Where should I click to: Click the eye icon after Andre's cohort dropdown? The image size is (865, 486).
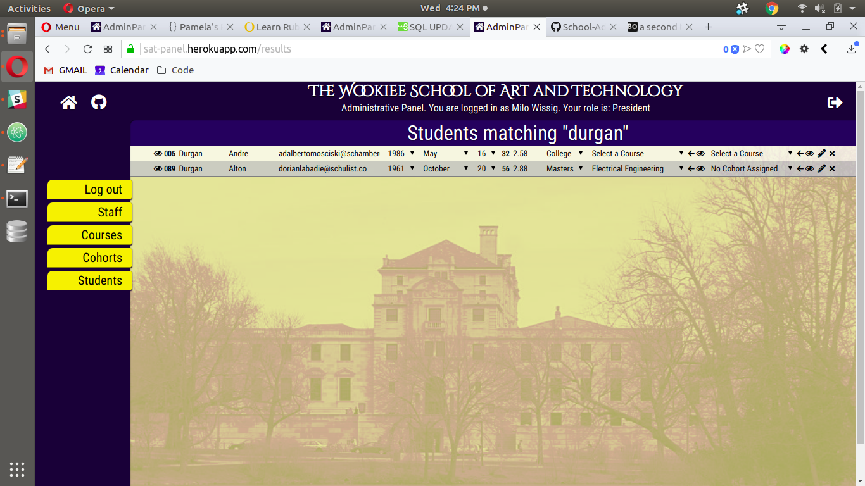(809, 153)
